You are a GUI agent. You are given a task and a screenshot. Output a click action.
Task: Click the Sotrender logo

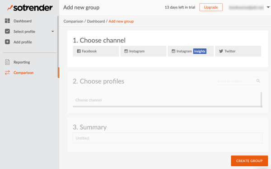coord(30,8)
